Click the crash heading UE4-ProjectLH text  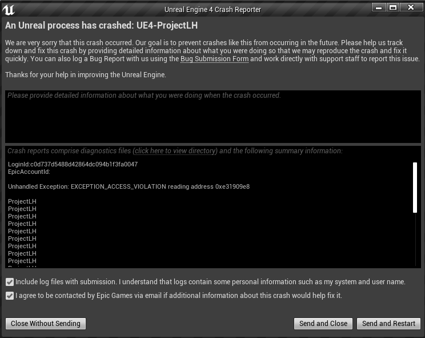click(167, 26)
